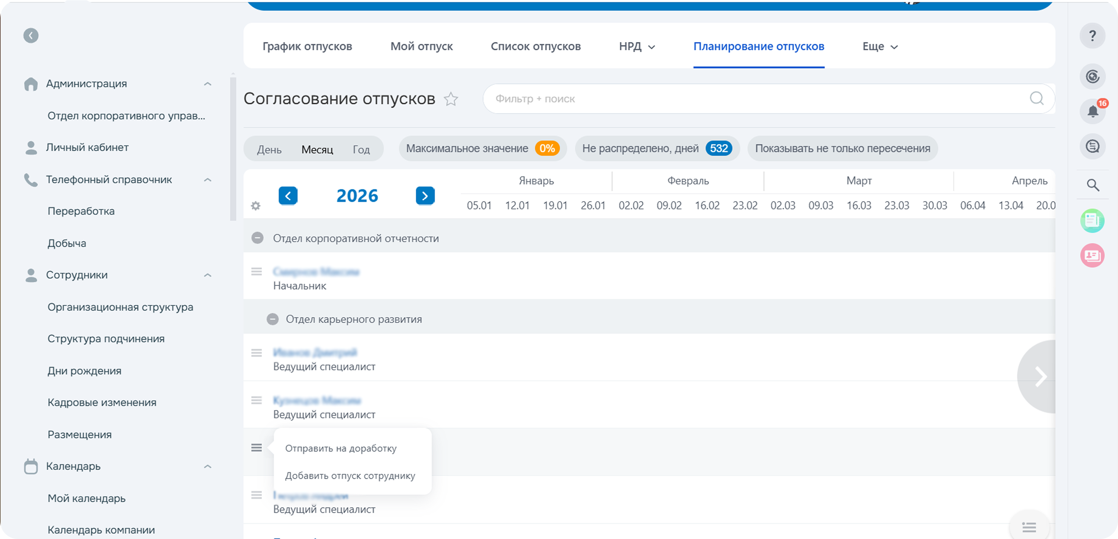Collapse the Отдел карьерного развития group
The width and height of the screenshot is (1118, 539).
click(273, 319)
